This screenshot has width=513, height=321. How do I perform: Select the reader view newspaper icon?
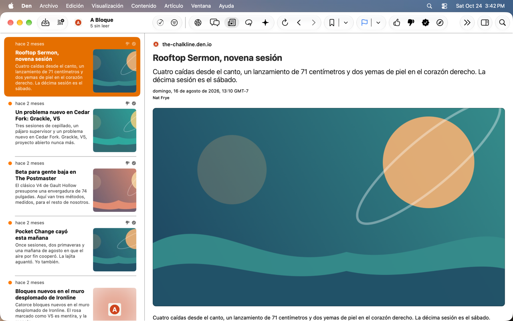(232, 23)
